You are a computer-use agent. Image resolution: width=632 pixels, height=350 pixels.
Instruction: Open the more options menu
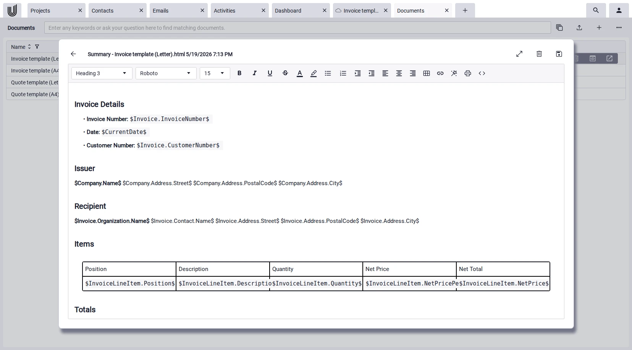[x=619, y=27]
